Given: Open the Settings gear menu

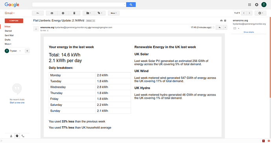Looking at the screenshot, I should pyautogui.click(x=260, y=13).
